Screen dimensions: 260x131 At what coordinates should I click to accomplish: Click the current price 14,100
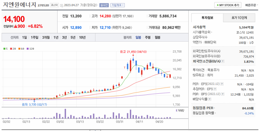tap(14, 19)
